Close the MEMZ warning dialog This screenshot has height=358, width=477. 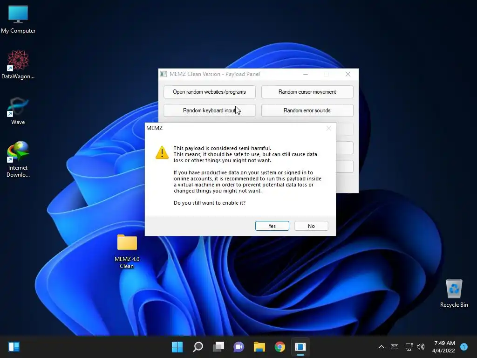(328, 128)
